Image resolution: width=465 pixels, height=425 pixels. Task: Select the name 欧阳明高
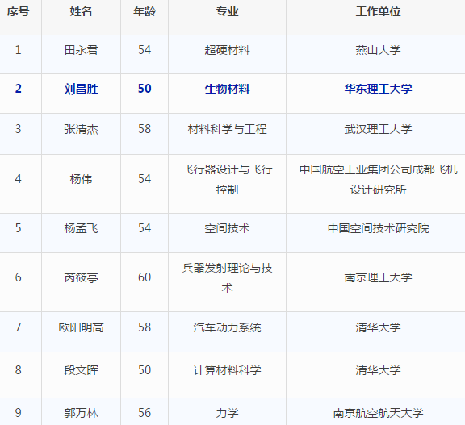click(81, 327)
